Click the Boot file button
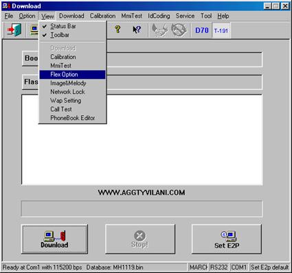The width and height of the screenshot is (292, 273). (x=30, y=58)
